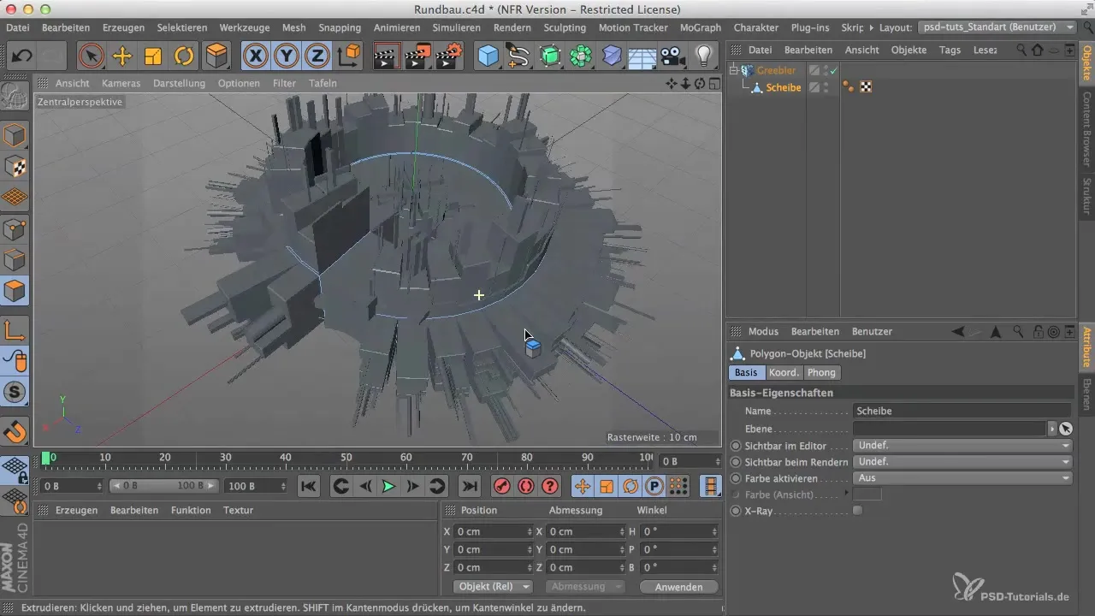Click the Scheibe checkered texture tag

[x=866, y=87]
